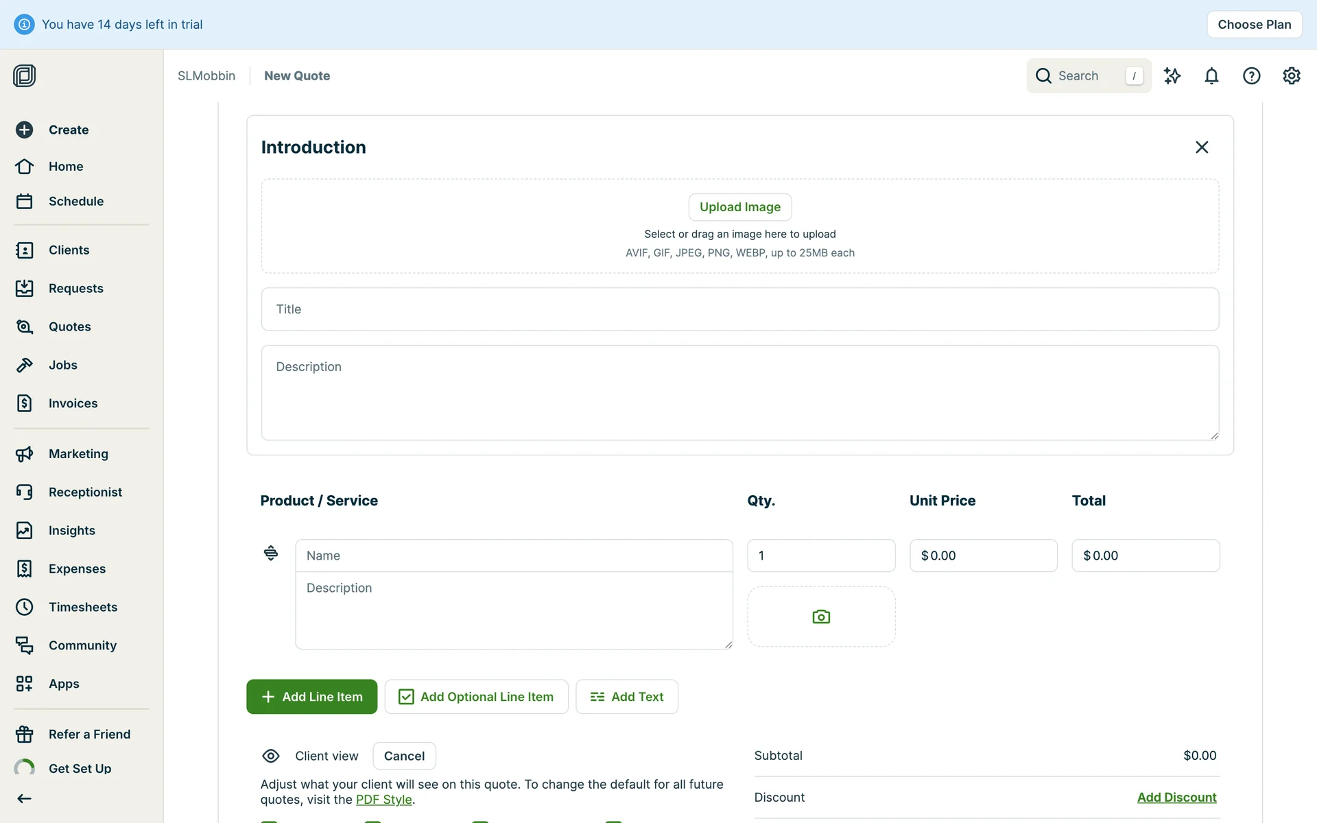Open the Create menu in the sidebar
This screenshot has width=1317, height=823.
coord(68,130)
